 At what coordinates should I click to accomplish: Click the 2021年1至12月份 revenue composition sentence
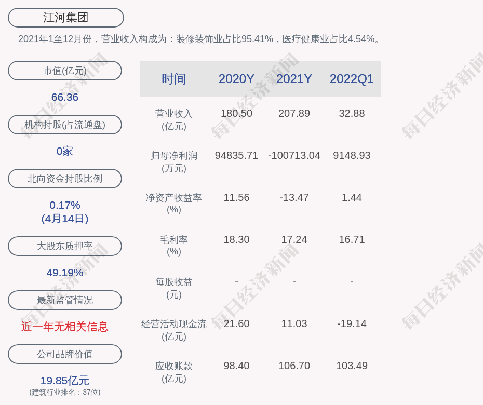(200, 39)
